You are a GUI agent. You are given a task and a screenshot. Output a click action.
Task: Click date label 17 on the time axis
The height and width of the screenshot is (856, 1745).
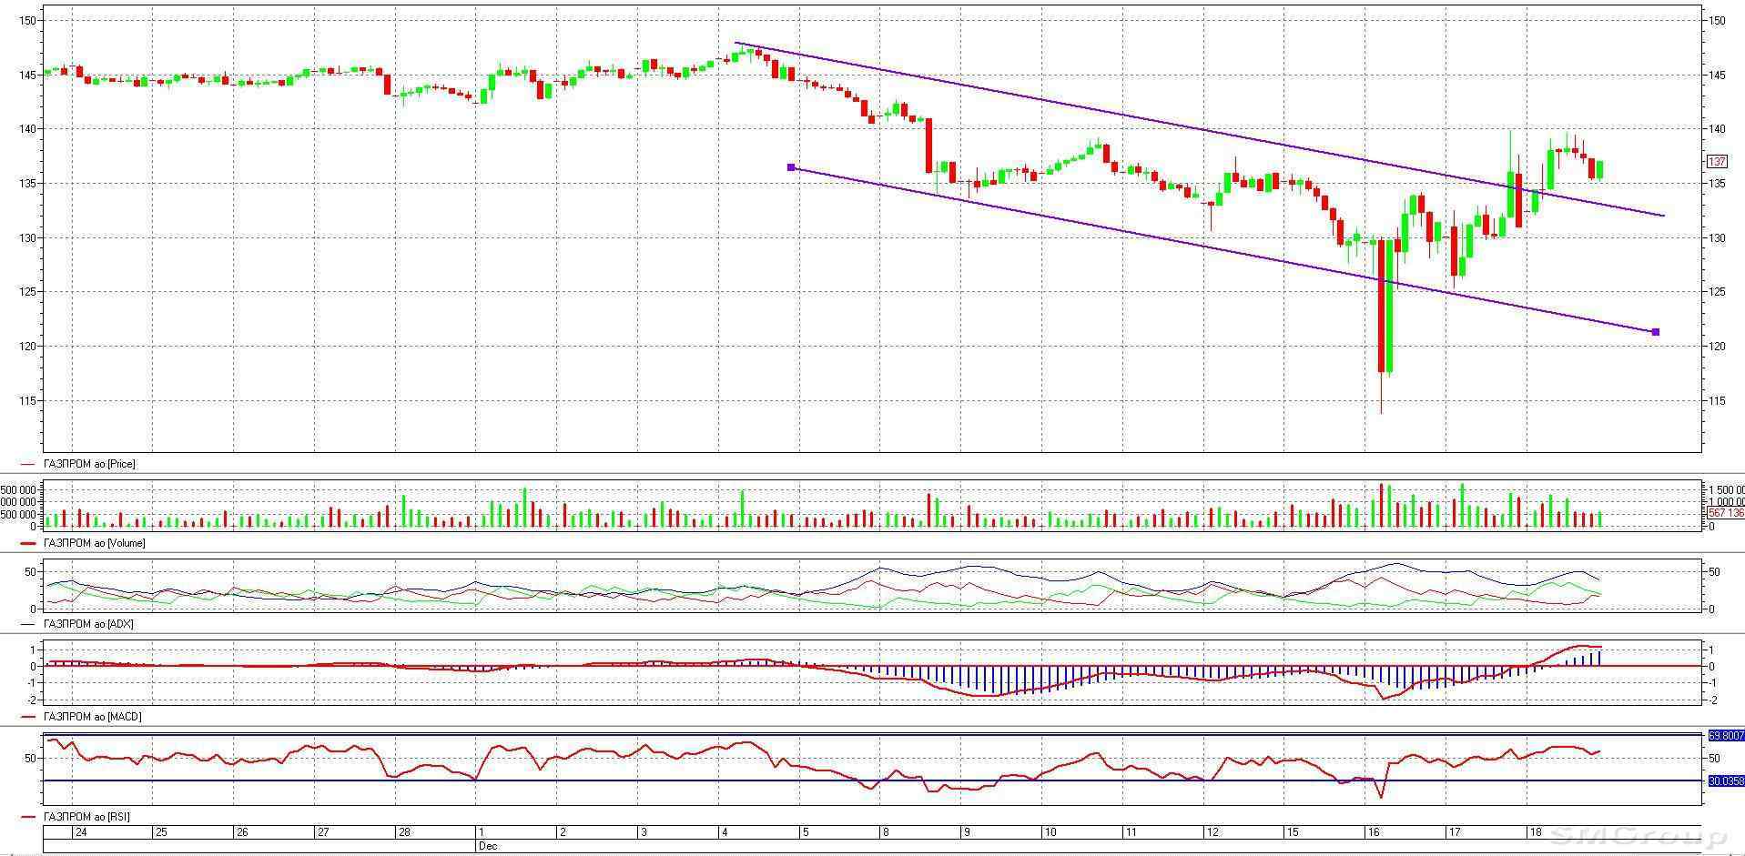coord(1455,832)
